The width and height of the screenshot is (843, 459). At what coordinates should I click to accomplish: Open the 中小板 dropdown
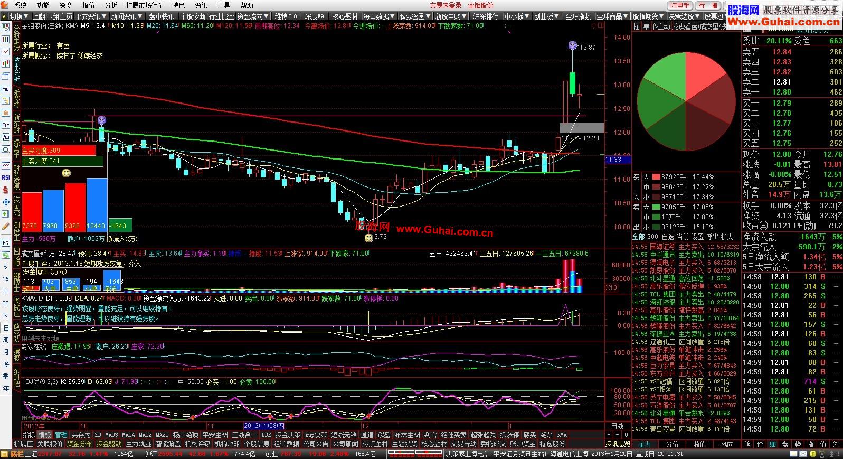click(516, 16)
